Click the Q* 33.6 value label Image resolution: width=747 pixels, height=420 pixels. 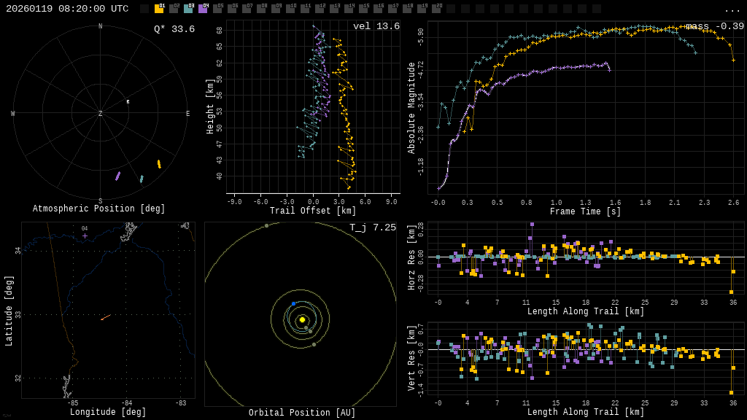pyautogui.click(x=174, y=29)
